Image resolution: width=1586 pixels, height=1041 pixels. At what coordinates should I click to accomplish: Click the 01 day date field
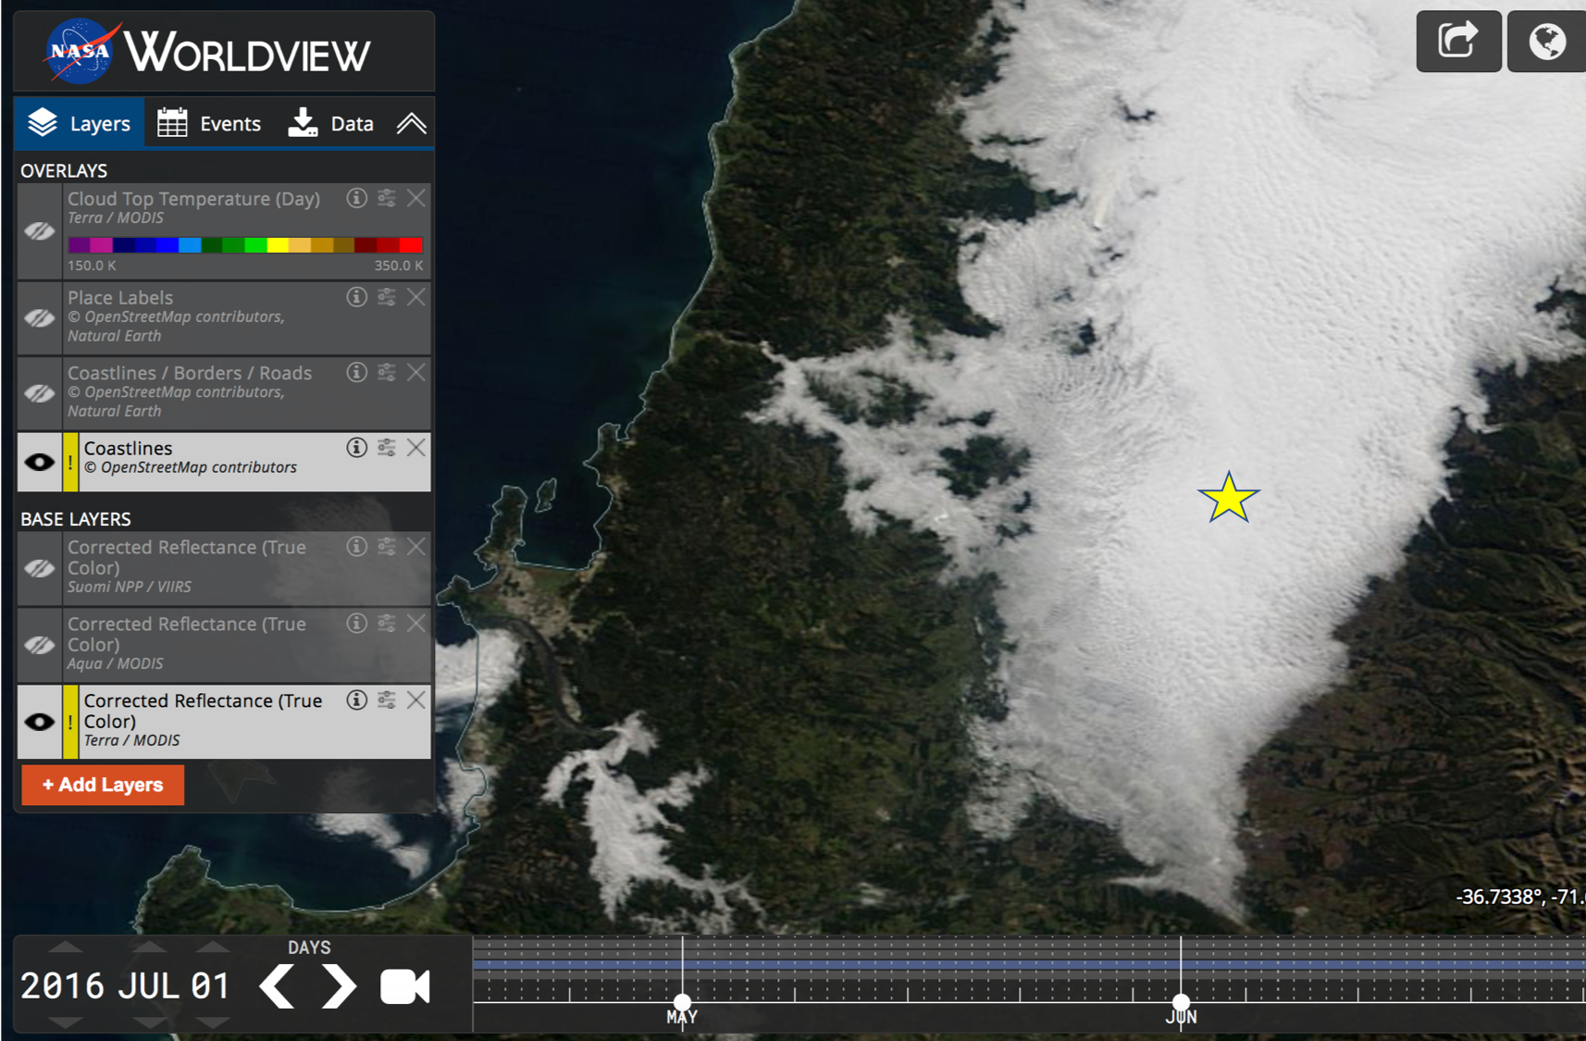[211, 986]
